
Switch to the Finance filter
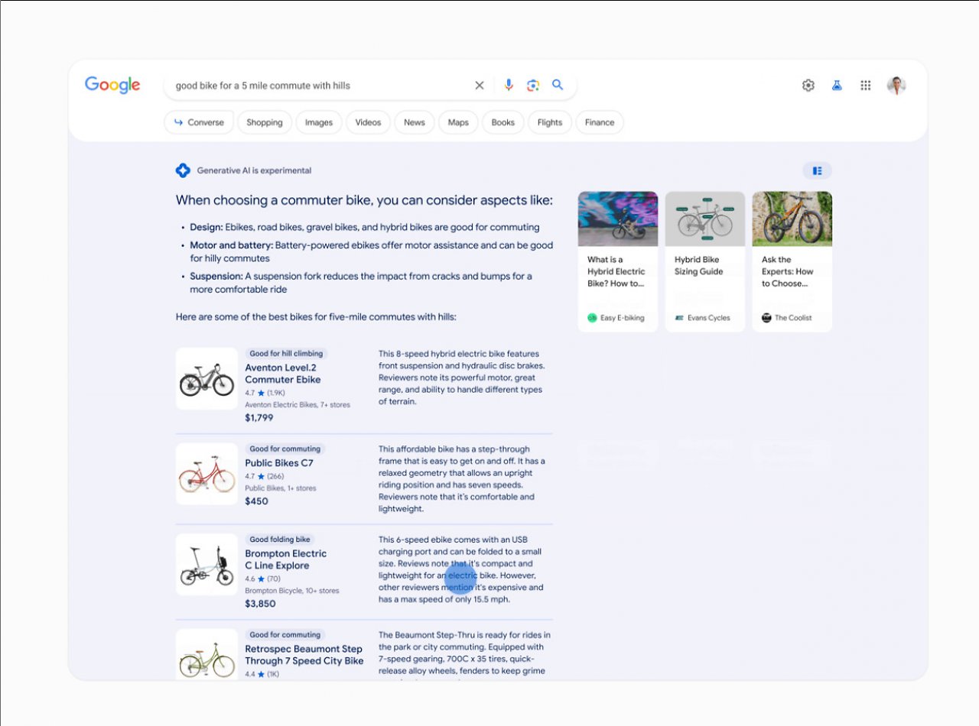tap(600, 122)
